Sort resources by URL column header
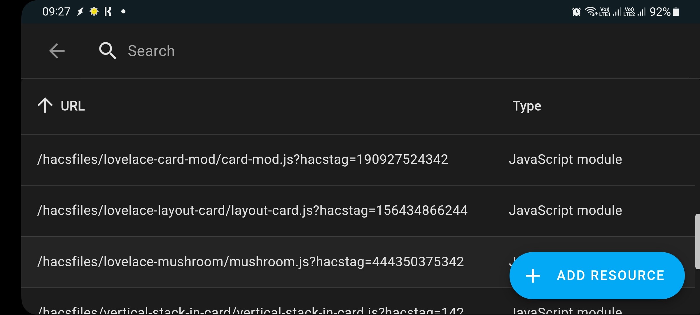 (x=73, y=106)
